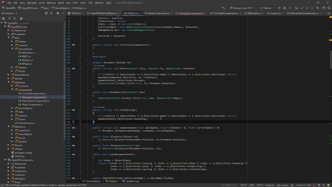
Task: Collapse the Reference folder
Action: click(8, 127)
